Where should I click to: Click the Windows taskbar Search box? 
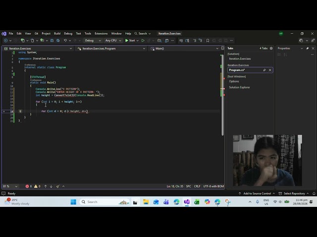point(105,202)
